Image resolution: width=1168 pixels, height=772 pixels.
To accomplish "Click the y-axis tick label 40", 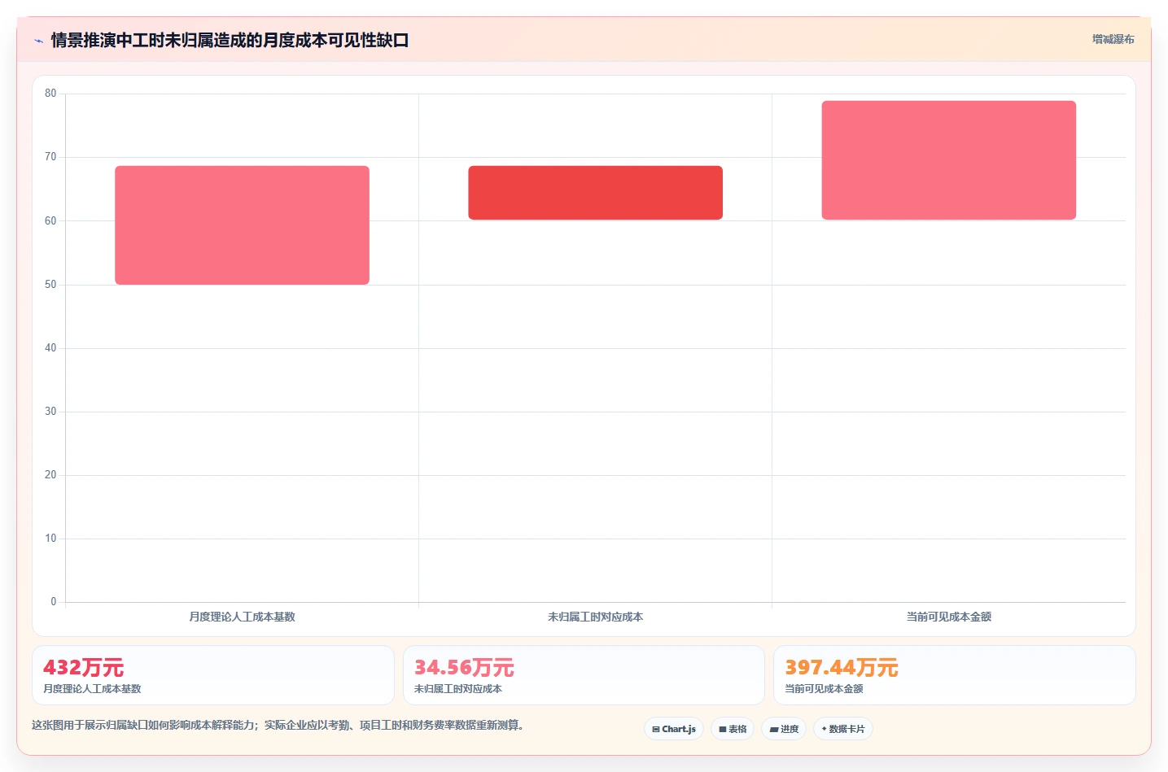I will tap(50, 347).
